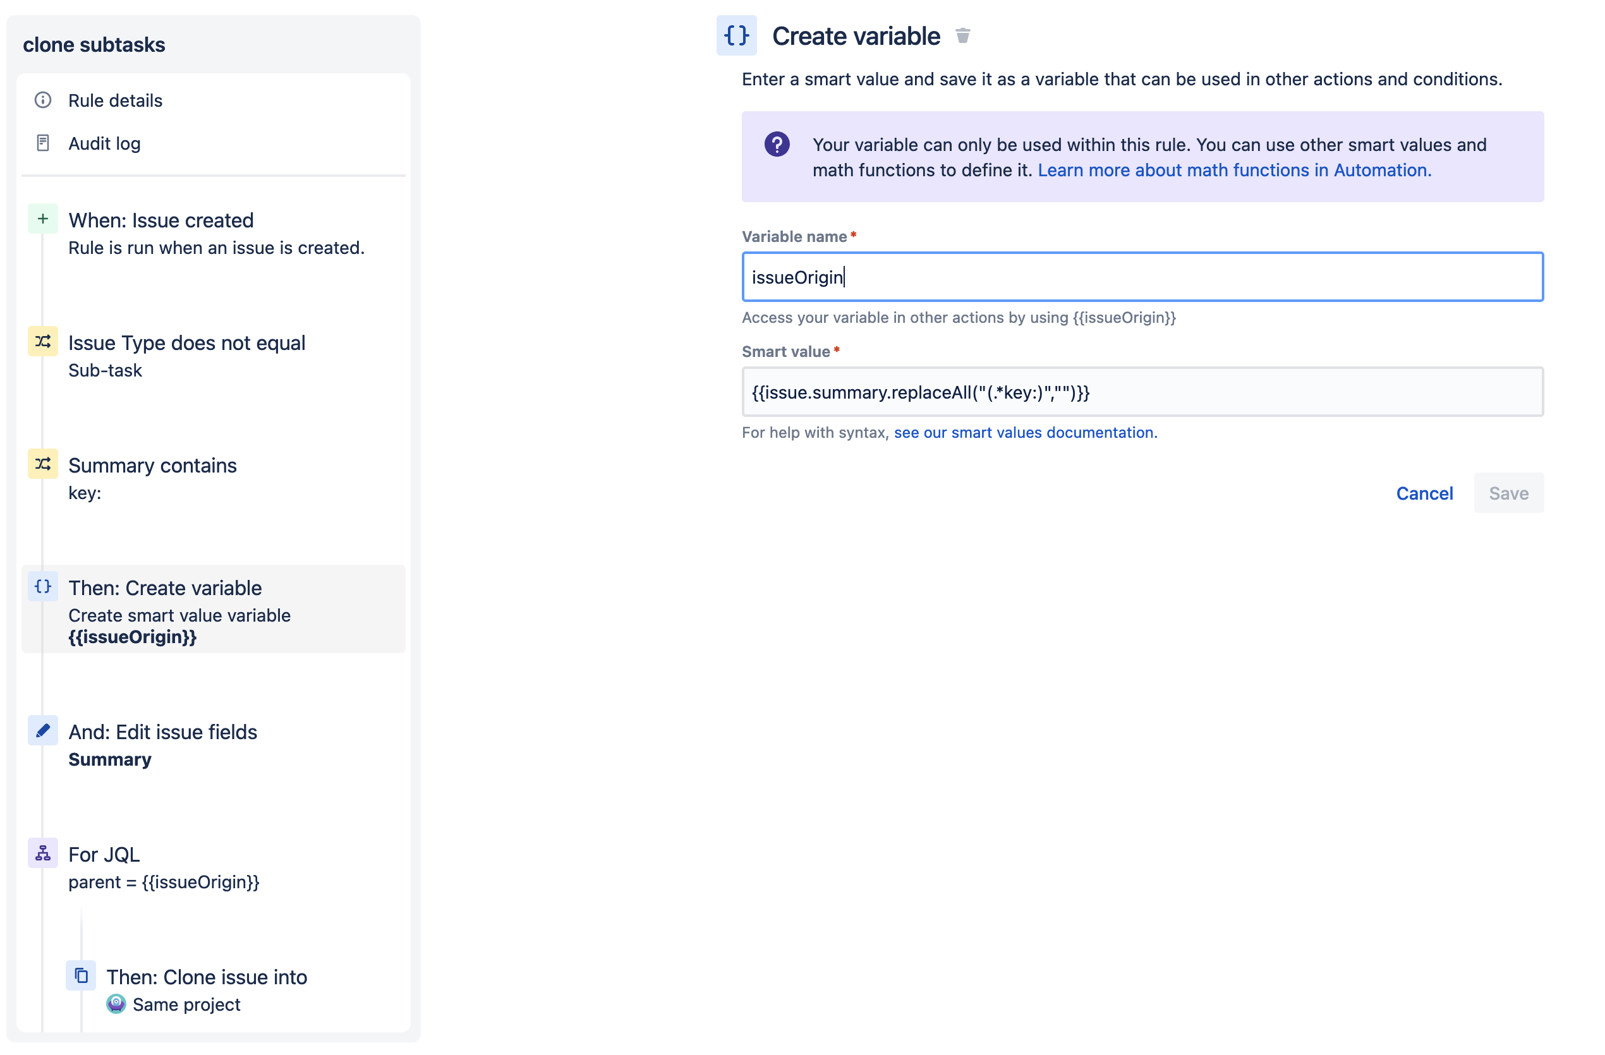Click the Audit log document icon
This screenshot has height=1055, width=1605.
pos(43,143)
